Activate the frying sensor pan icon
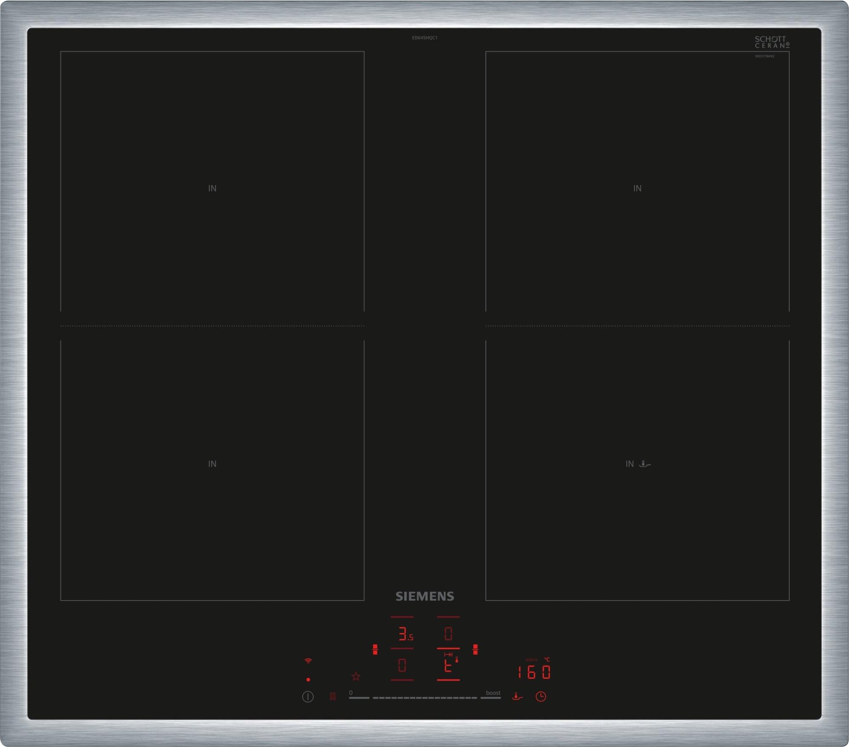Image resolution: width=849 pixels, height=747 pixels. 517,696
